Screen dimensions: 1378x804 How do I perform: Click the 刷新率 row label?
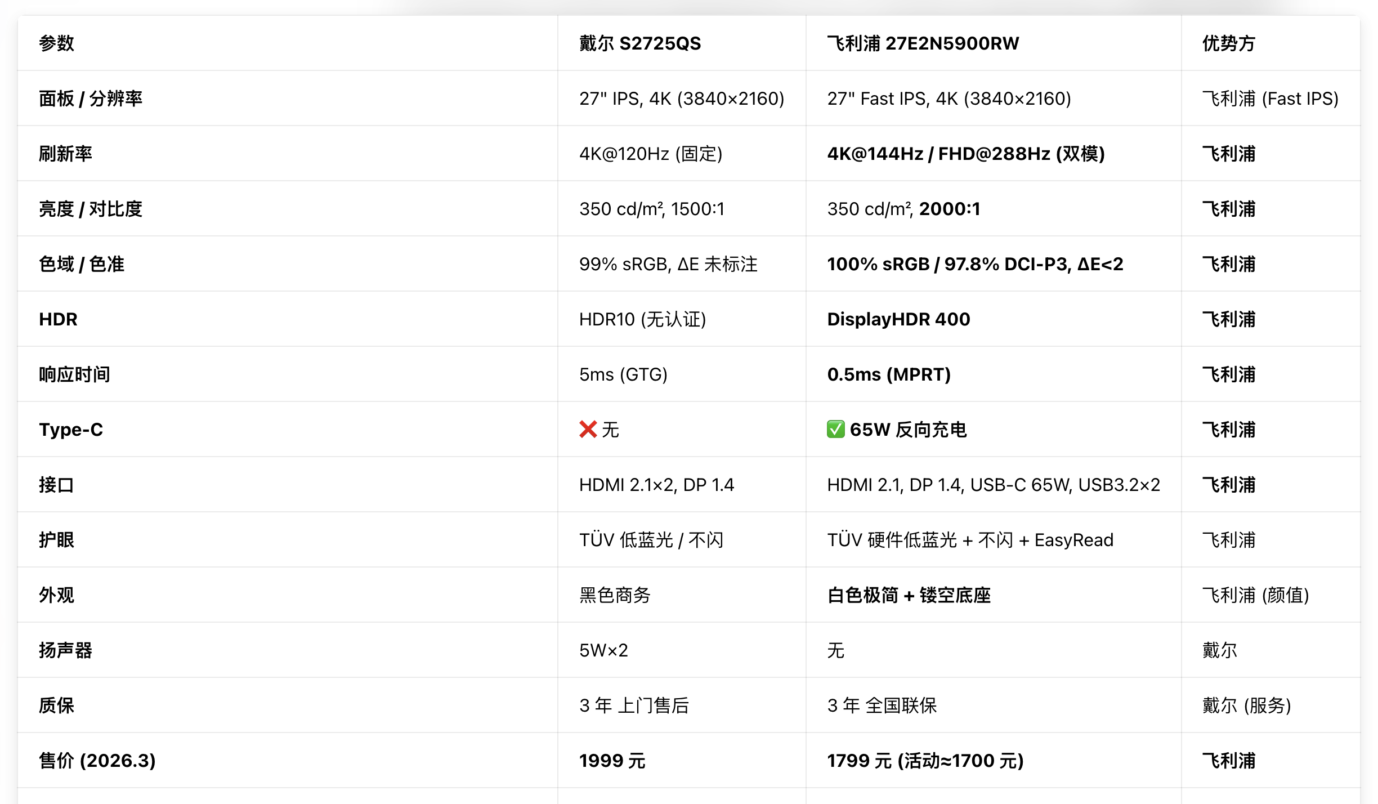point(66,154)
